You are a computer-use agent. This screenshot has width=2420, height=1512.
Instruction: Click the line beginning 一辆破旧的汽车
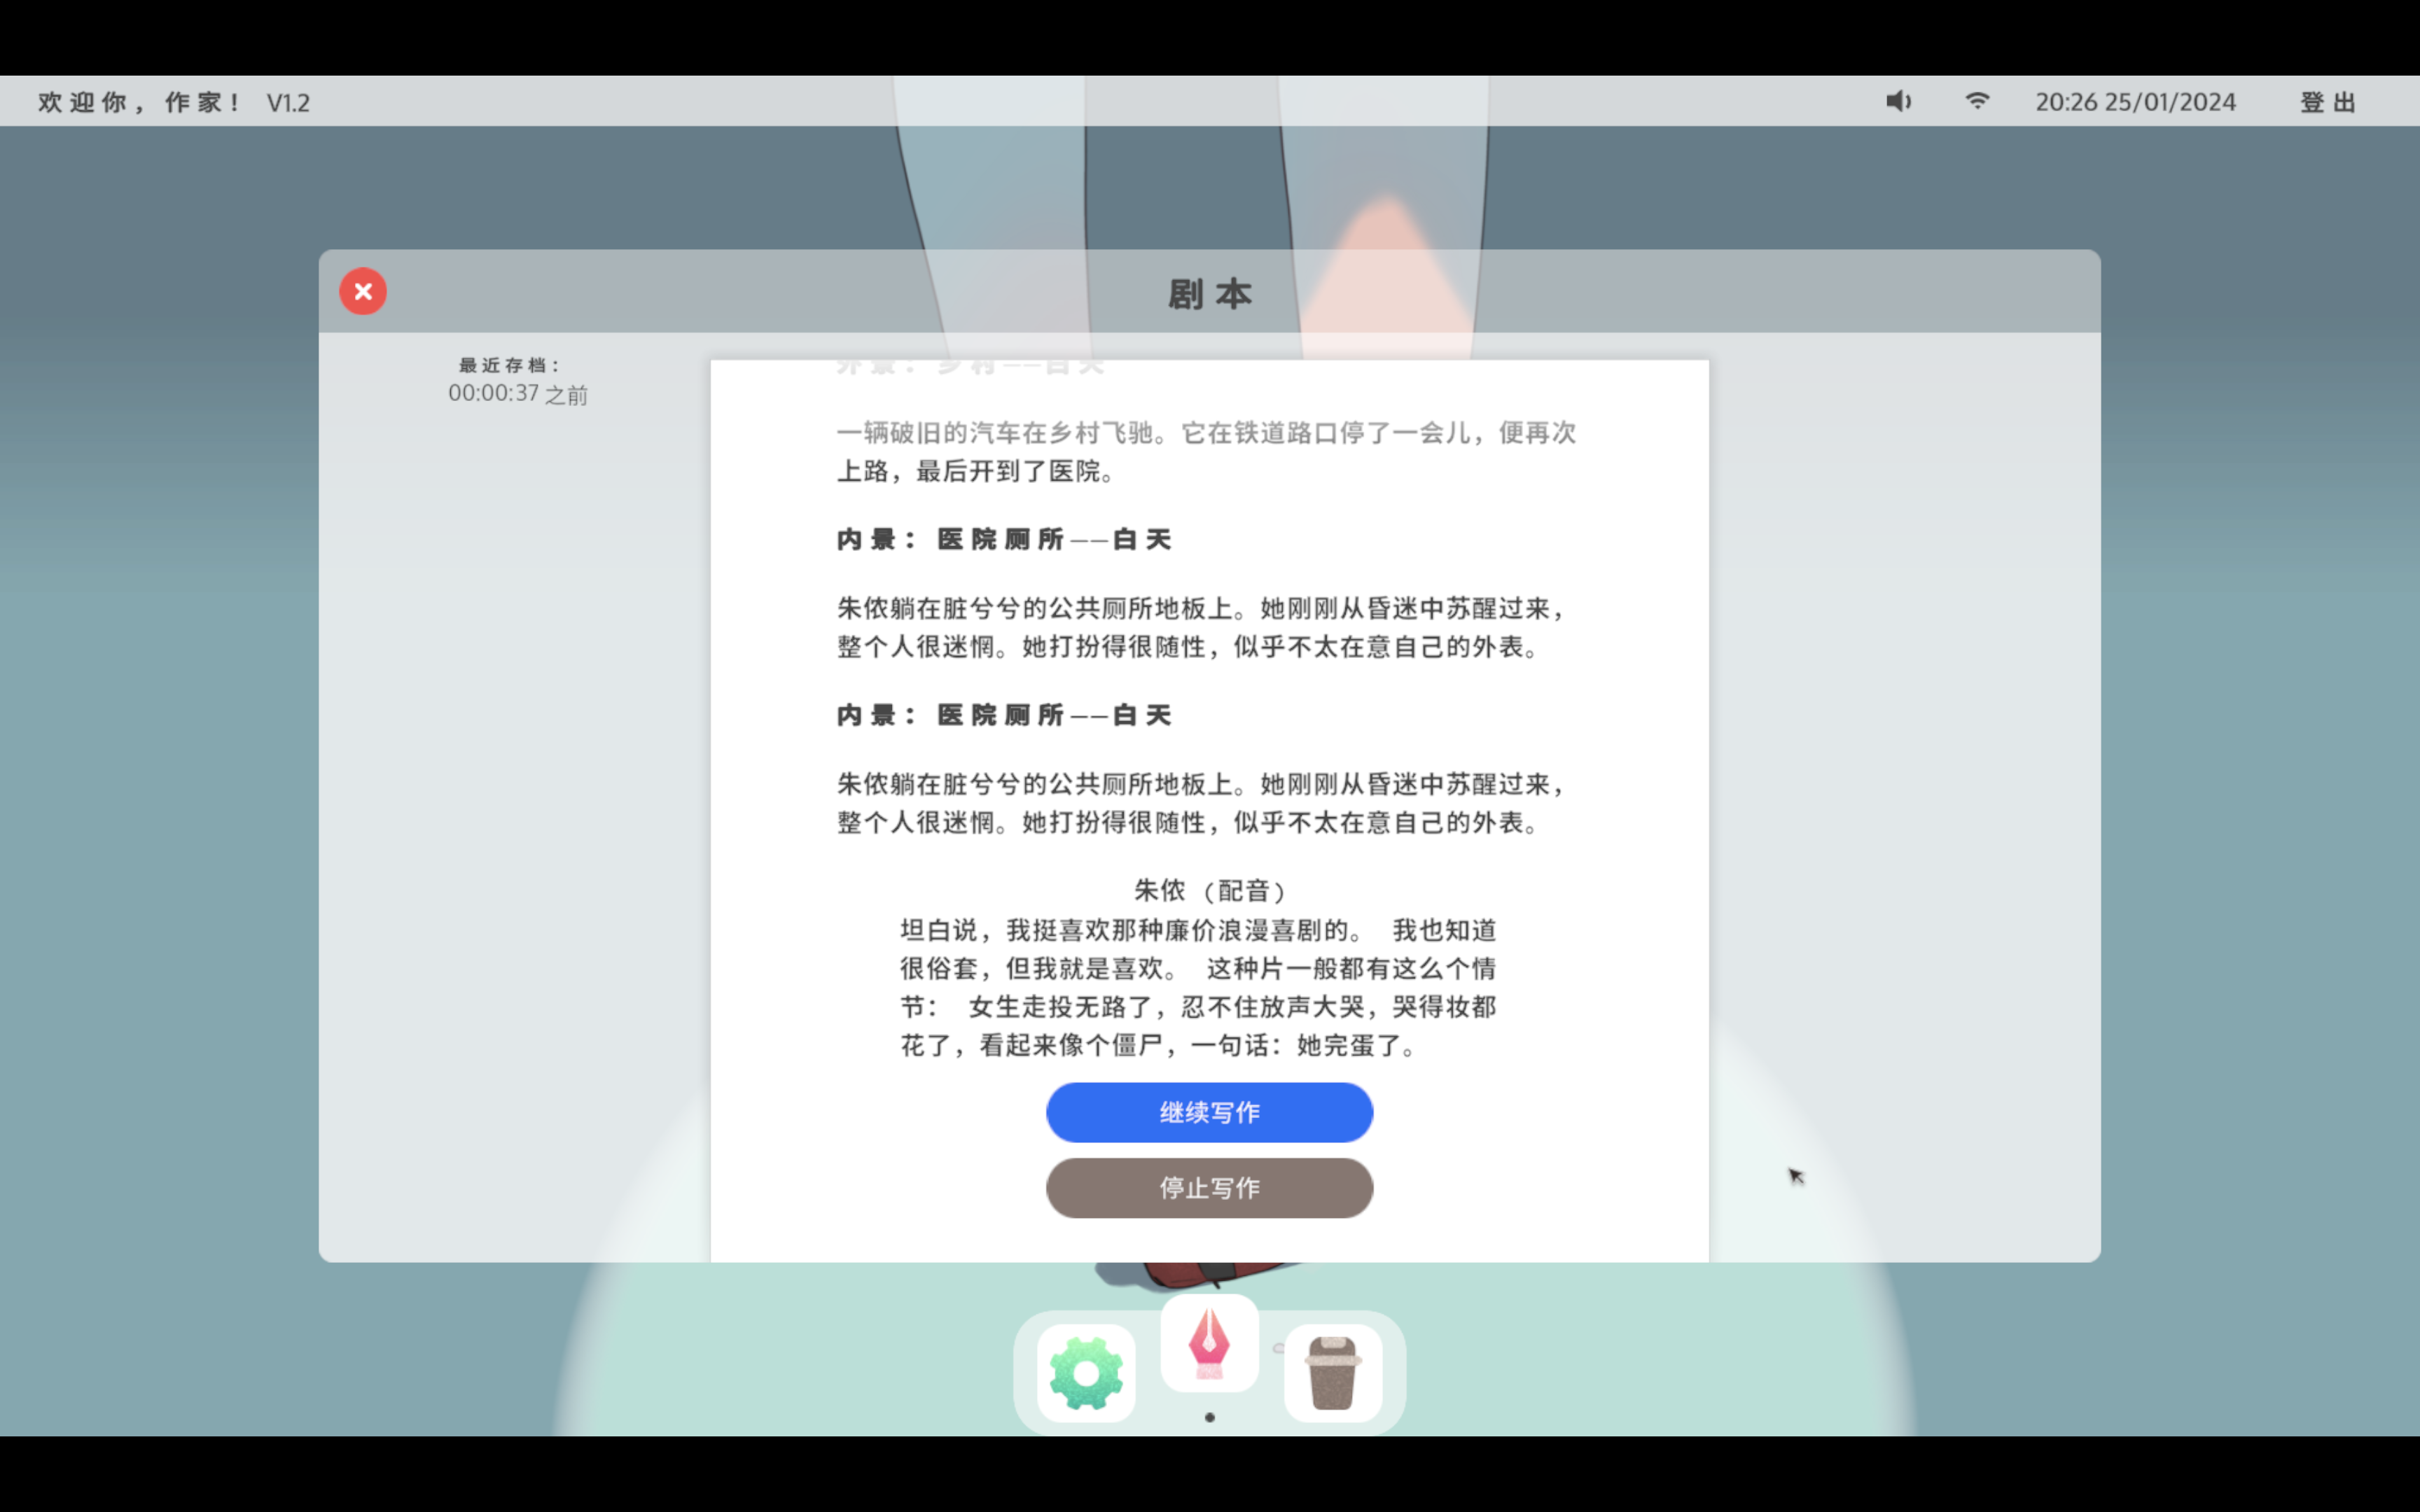1206,433
